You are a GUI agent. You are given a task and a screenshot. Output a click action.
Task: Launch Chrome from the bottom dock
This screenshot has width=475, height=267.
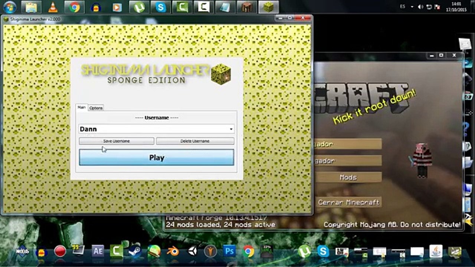248,251
